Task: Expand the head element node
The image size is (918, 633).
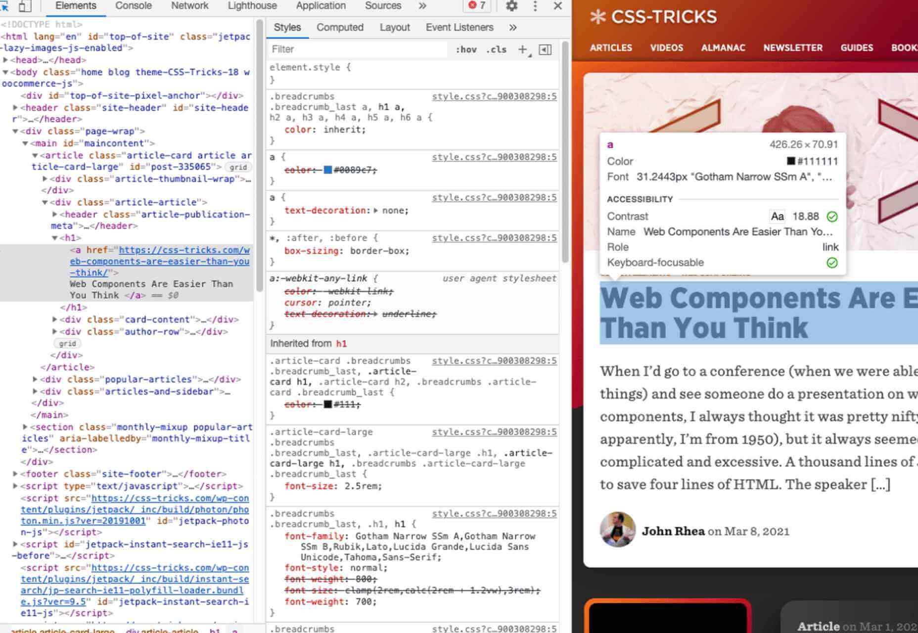Action: pos(5,60)
